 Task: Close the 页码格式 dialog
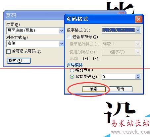coord(139,19)
